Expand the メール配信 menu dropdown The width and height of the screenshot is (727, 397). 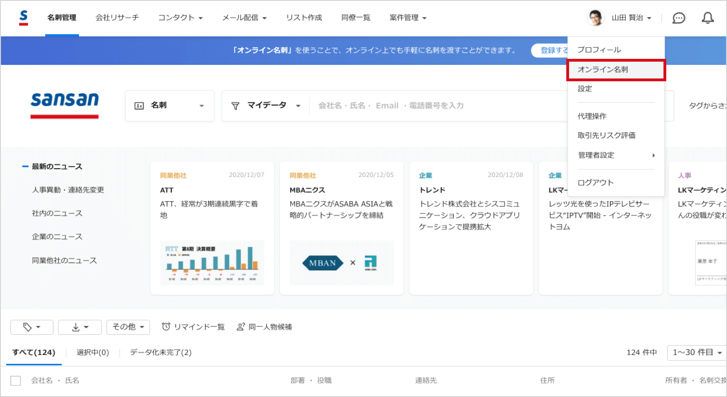click(244, 18)
